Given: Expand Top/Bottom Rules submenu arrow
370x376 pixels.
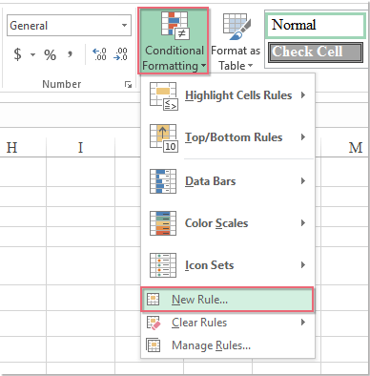Looking at the screenshot, I should click(303, 137).
